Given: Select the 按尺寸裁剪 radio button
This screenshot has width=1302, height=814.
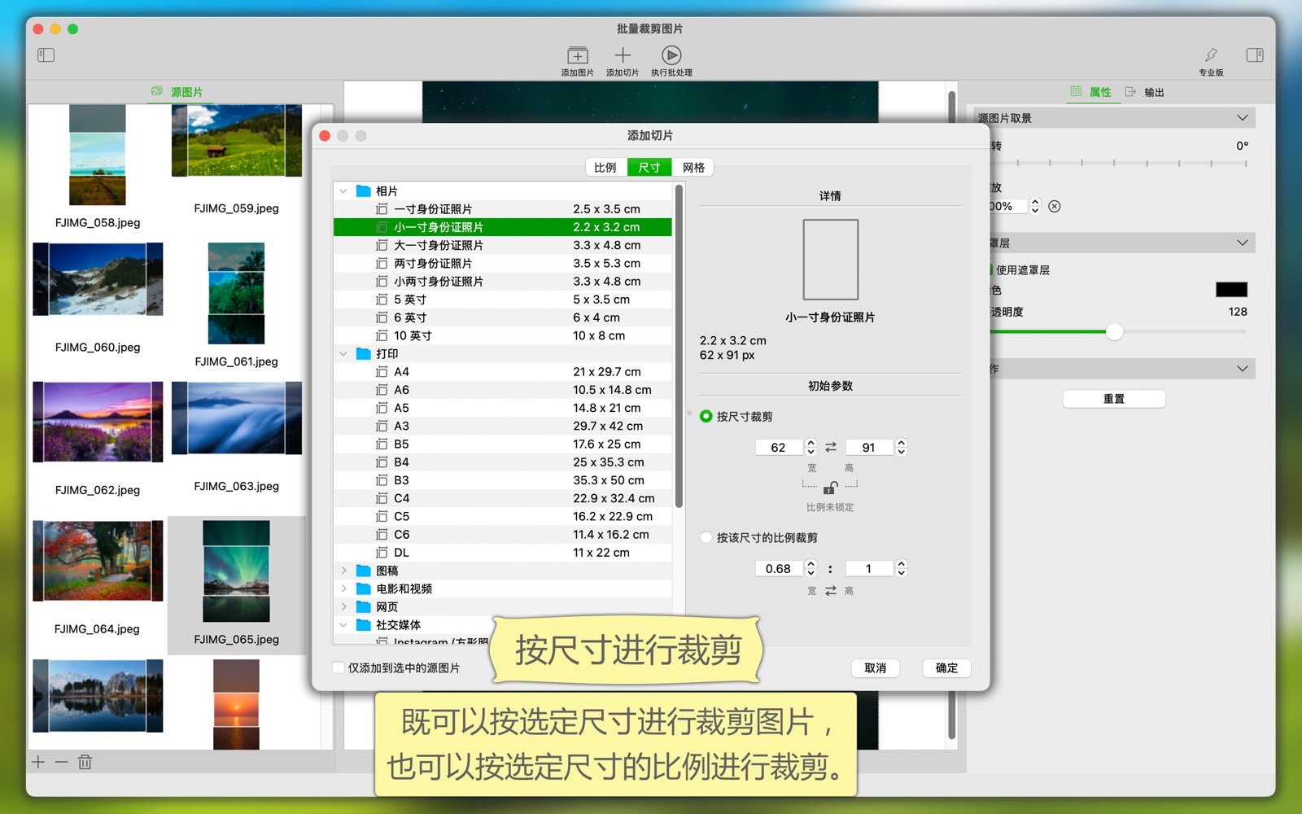Looking at the screenshot, I should 706,417.
